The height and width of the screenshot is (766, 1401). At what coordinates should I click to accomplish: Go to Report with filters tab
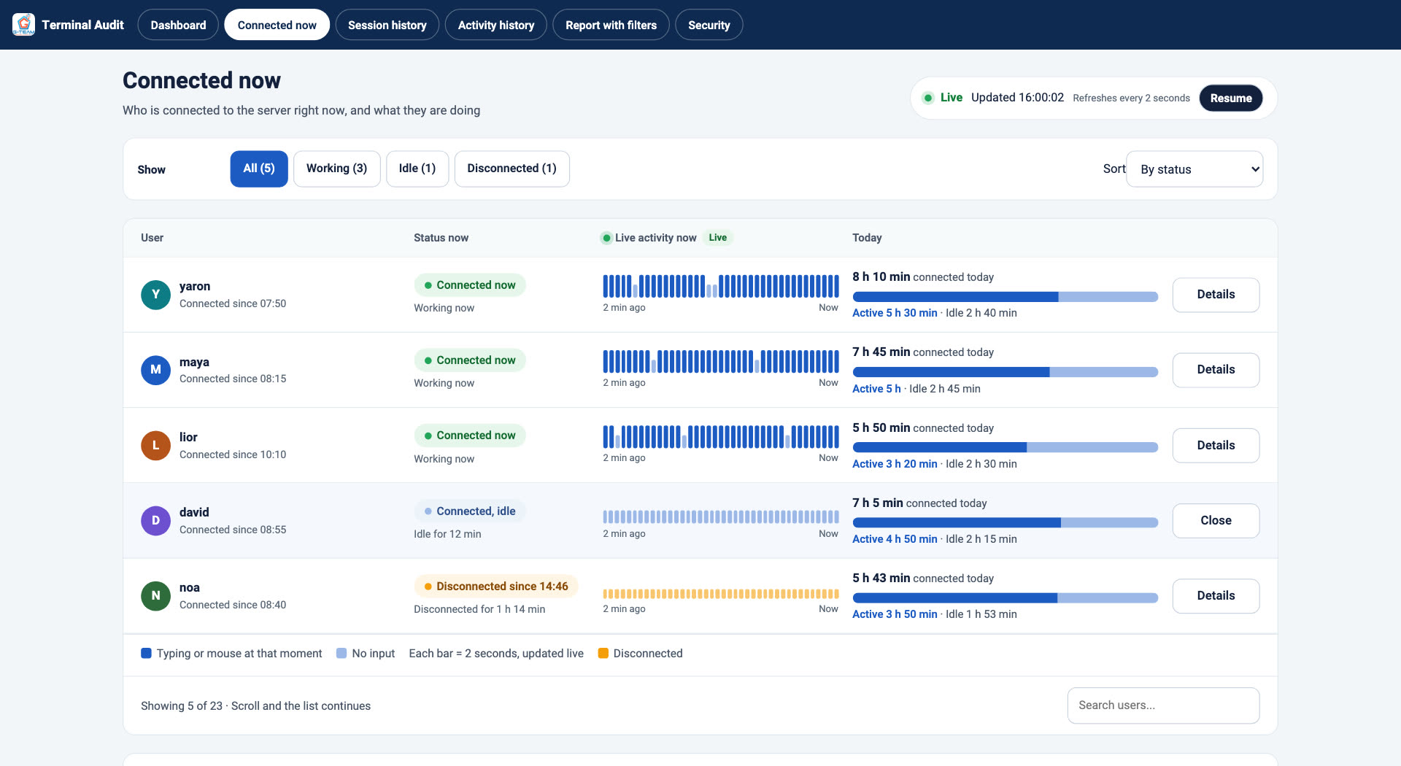611,25
